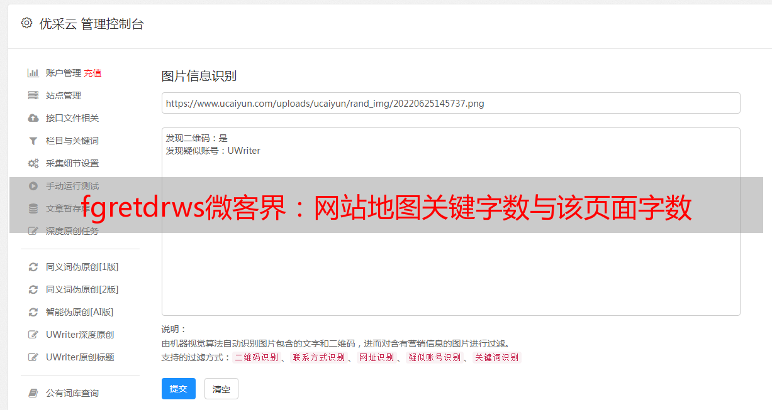Click the cloud upload icon for 接口文件相关

point(33,118)
